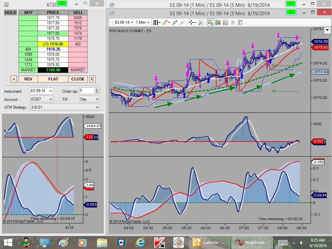
Task: Click the left arrow button beside REV
Action: [x=14, y=79]
